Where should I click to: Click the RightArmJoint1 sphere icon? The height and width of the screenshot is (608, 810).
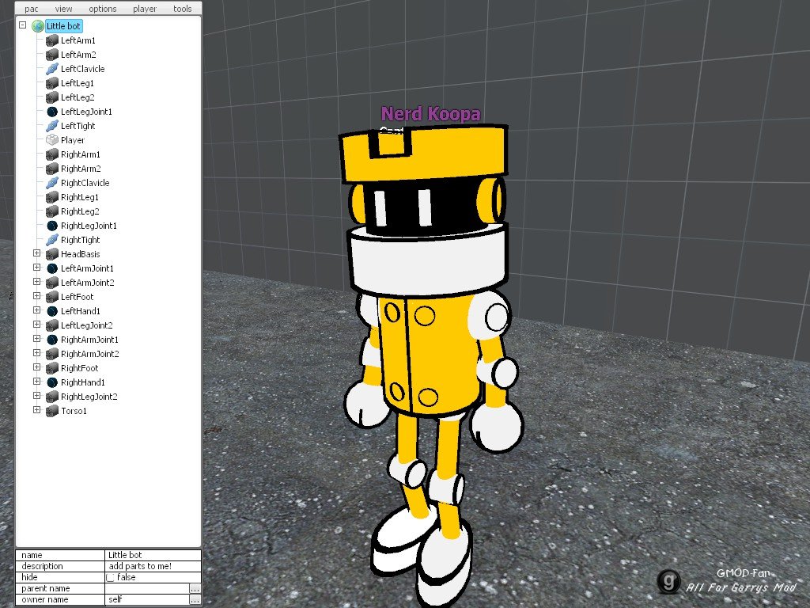(51, 340)
